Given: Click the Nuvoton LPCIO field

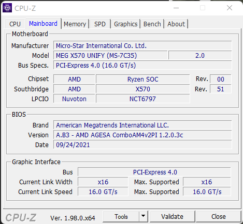Looking at the screenshot, I should point(74,99).
